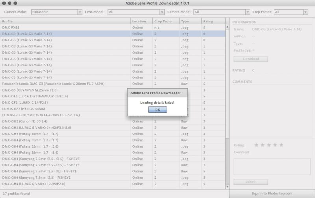The image size is (315, 198).
Task: Select DMC-GH4 (Samyang 7.5mm f3.5) - FISHEYE row
Action: pos(113,177)
